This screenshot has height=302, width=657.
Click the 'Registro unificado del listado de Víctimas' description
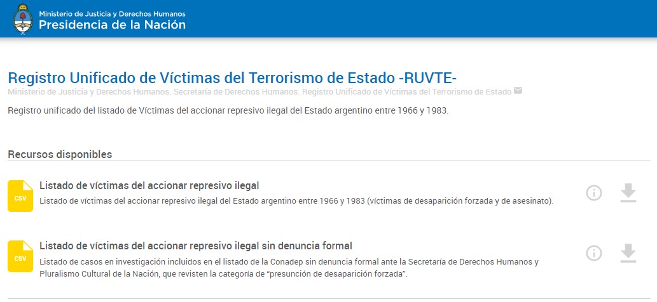pos(228,112)
